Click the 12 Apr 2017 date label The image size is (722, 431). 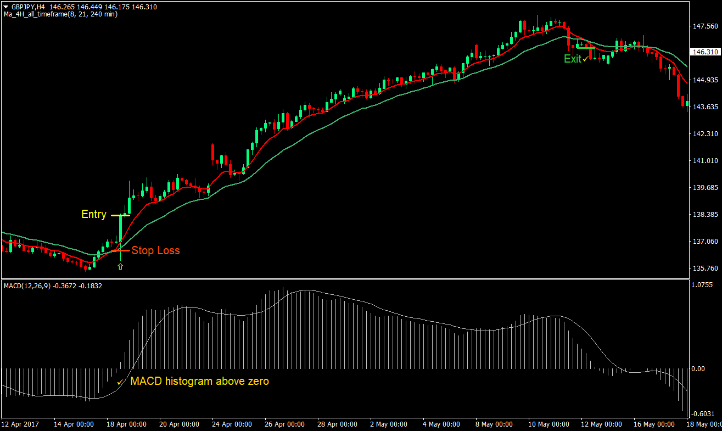pos(21,424)
